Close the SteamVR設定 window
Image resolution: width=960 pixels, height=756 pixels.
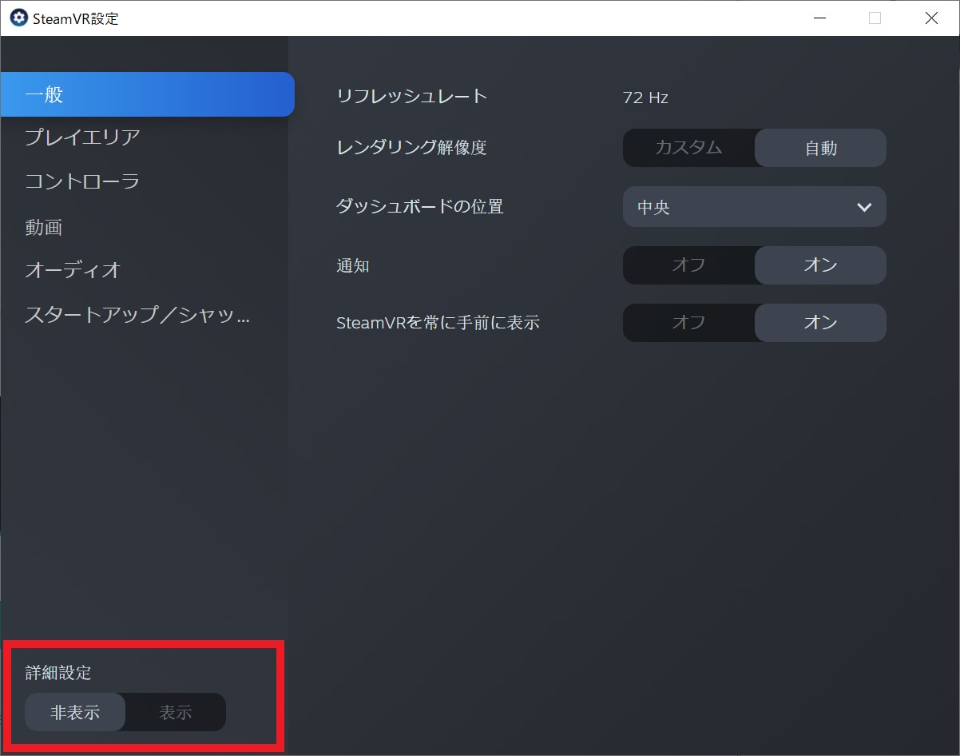click(931, 18)
